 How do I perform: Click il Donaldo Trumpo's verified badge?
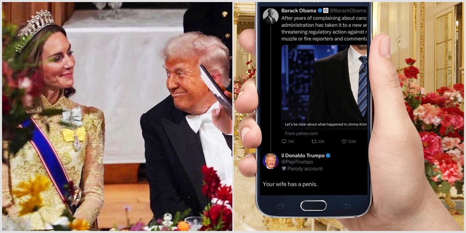(328, 156)
